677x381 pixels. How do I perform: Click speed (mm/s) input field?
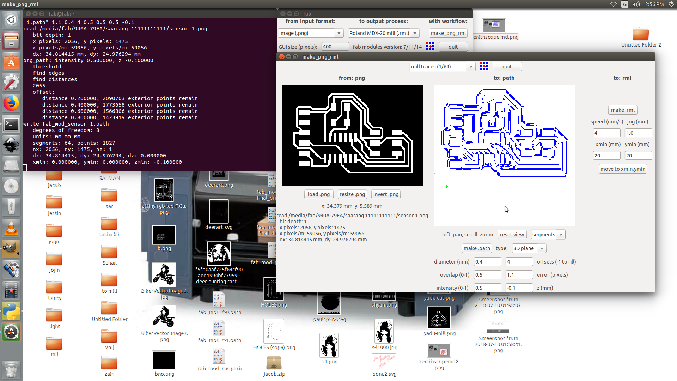(606, 133)
